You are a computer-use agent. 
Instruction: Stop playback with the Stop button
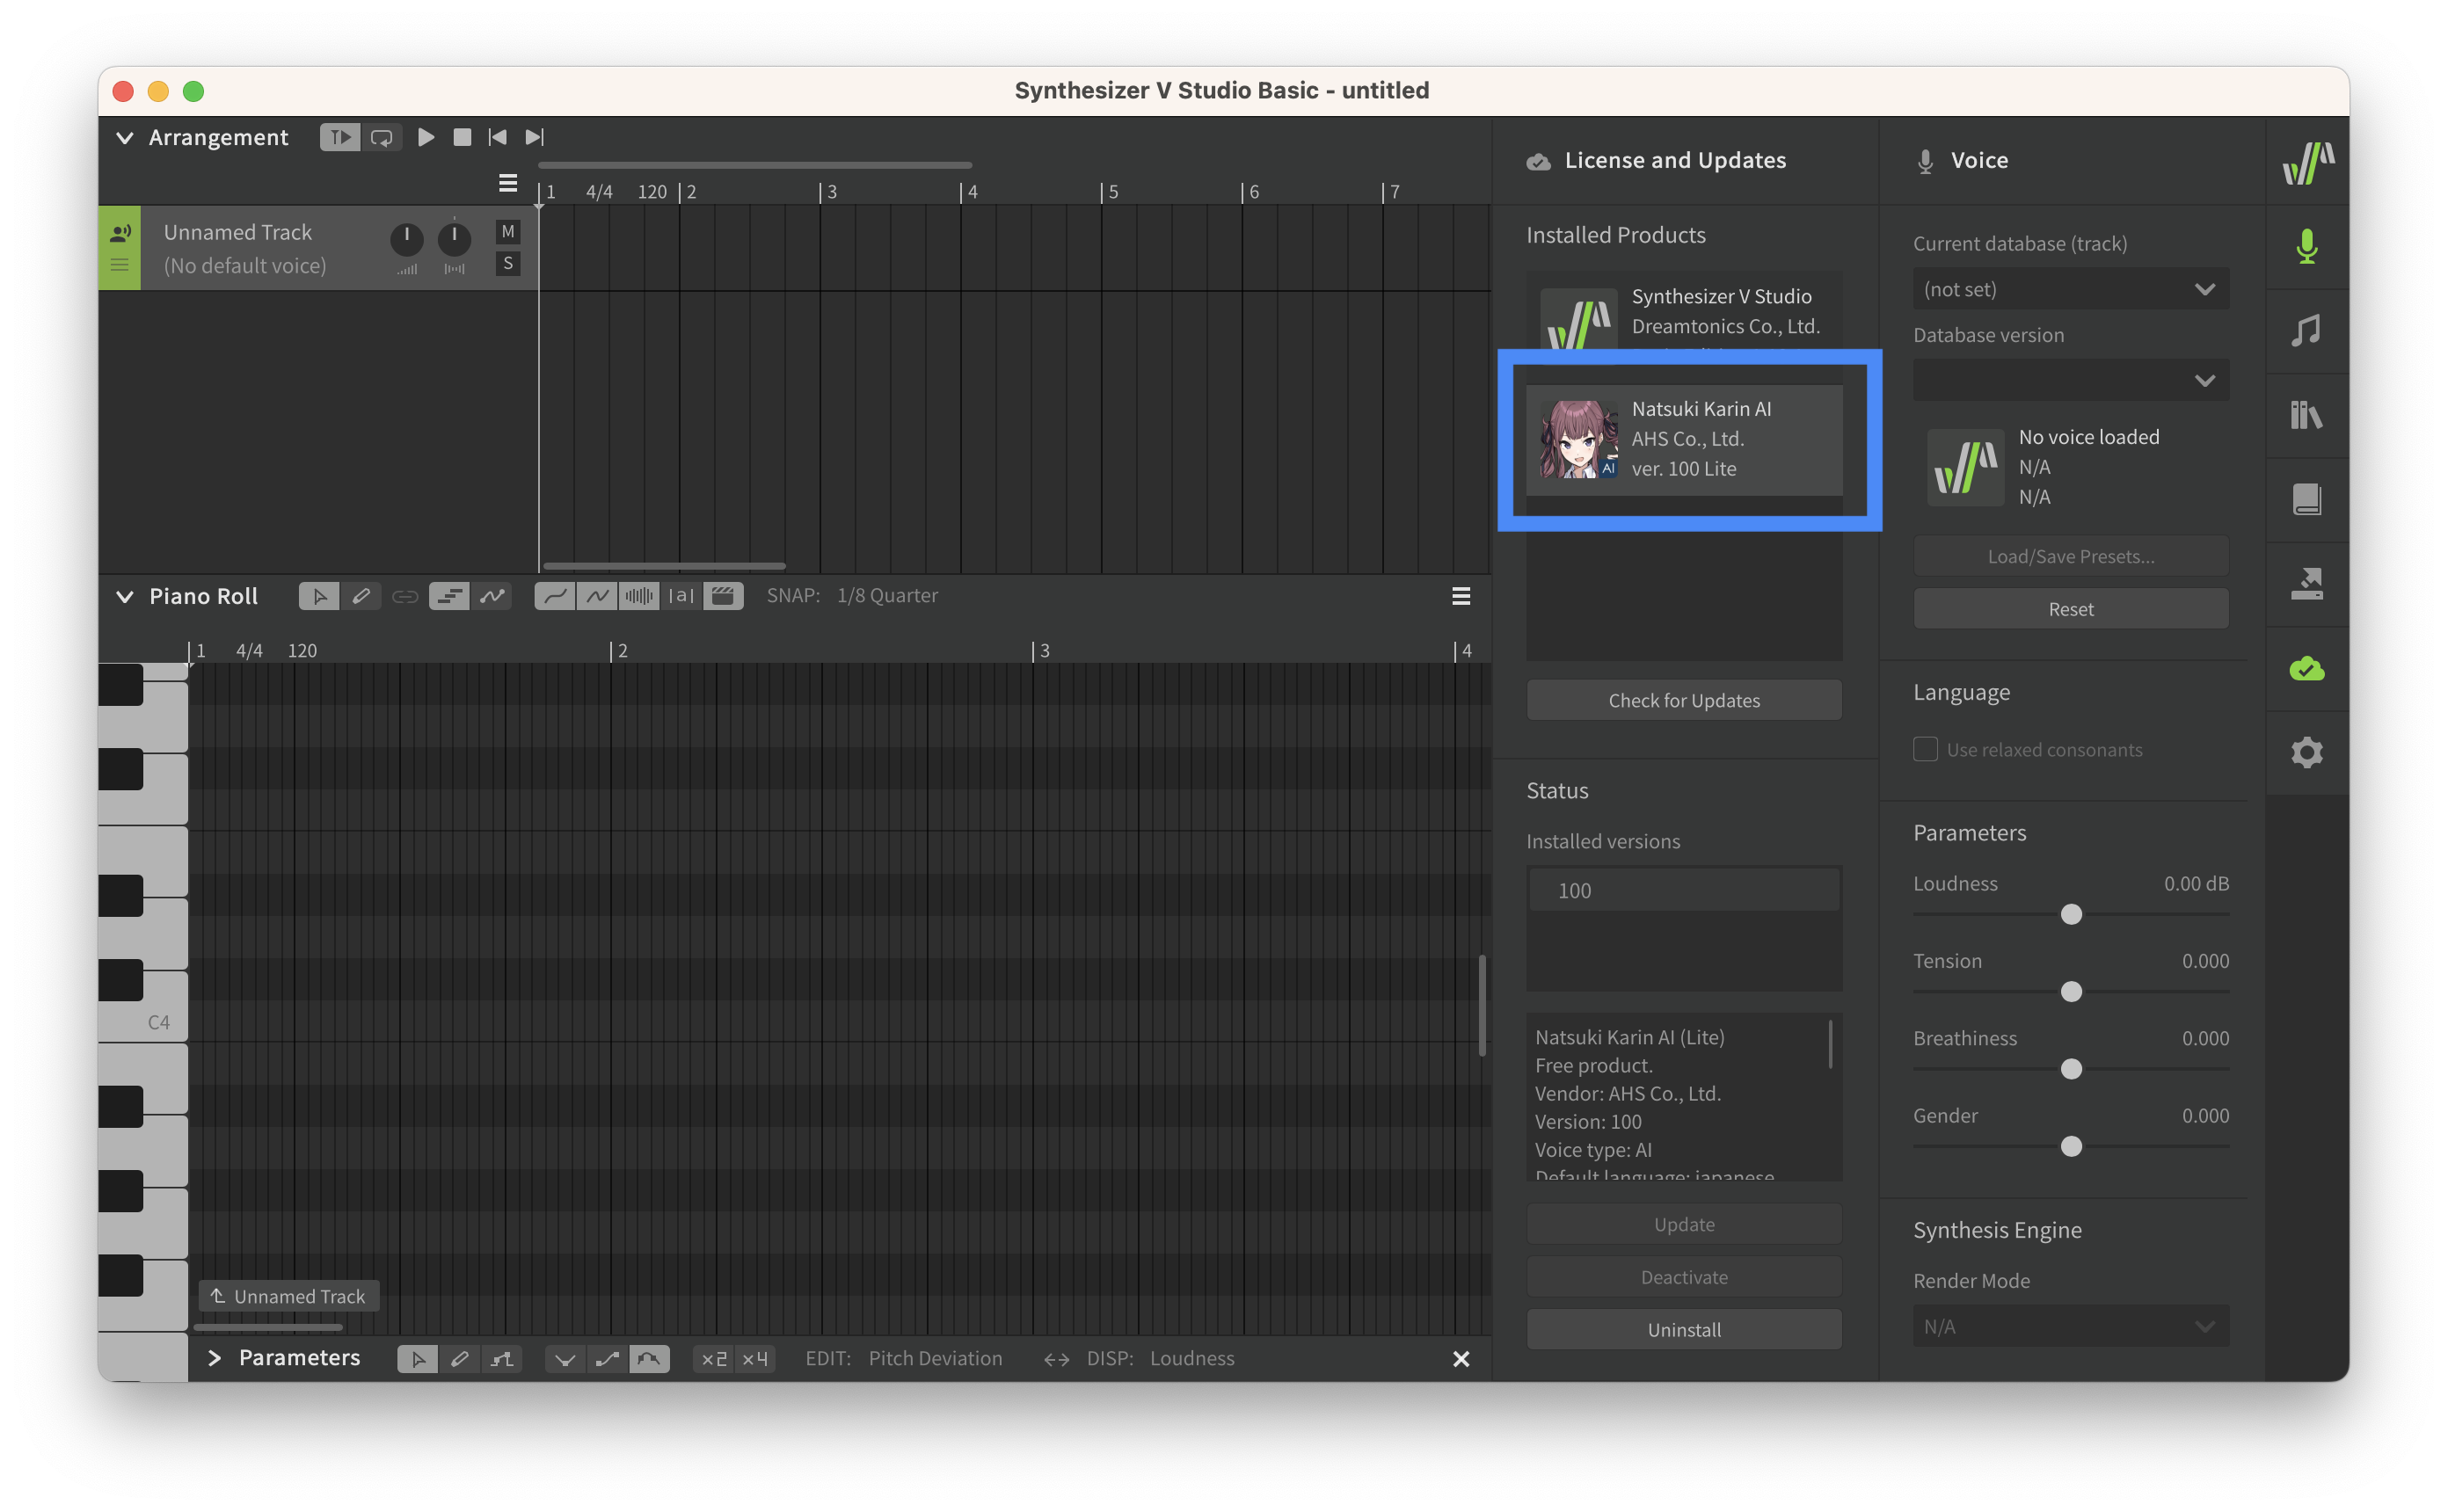[462, 137]
